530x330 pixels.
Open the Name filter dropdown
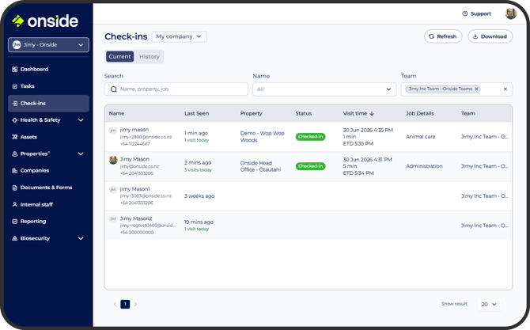pyautogui.click(x=324, y=89)
